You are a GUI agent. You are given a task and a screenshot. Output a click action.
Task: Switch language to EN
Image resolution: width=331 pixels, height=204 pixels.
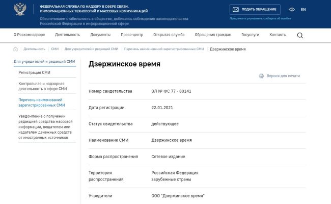click(x=304, y=9)
